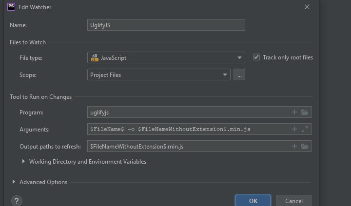Open scope editor with ellipsis button
351x206 pixels.
(239, 75)
